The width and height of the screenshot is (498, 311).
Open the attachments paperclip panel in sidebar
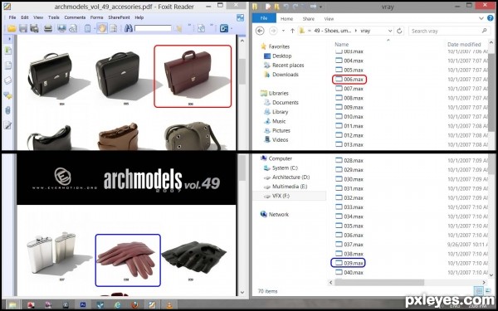8,110
